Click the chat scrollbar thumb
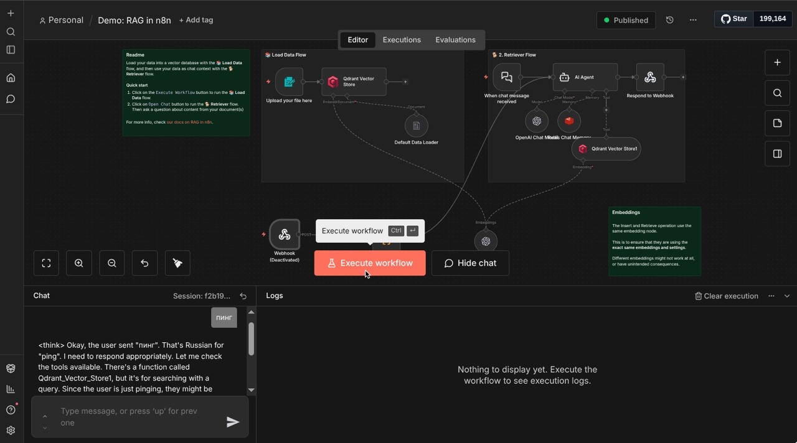The height and width of the screenshot is (443, 797). [x=251, y=338]
